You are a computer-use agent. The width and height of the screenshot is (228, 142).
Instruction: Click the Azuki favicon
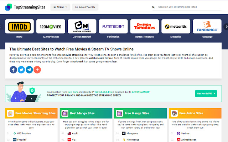(69, 133)
